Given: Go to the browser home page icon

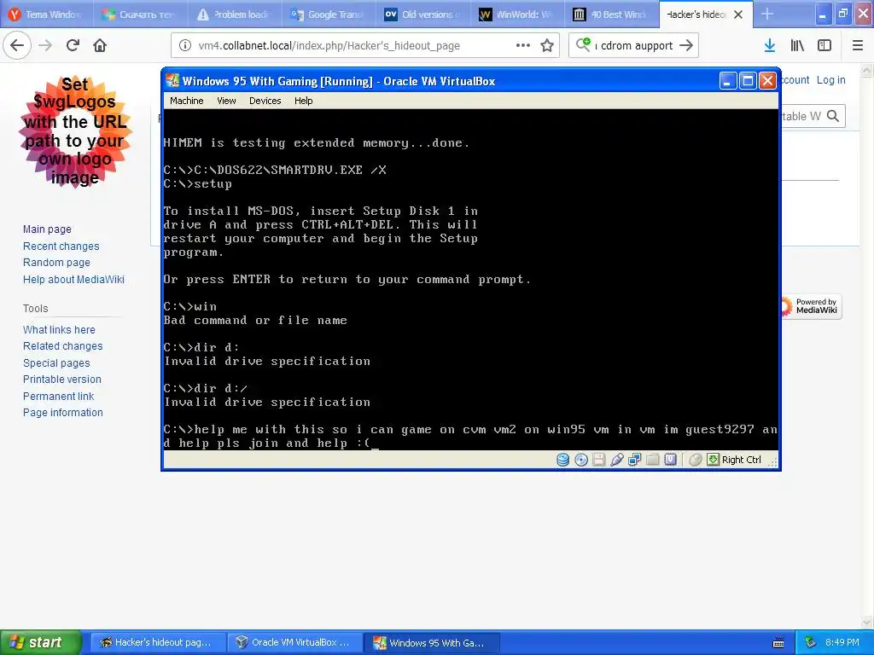Looking at the screenshot, I should (x=100, y=45).
